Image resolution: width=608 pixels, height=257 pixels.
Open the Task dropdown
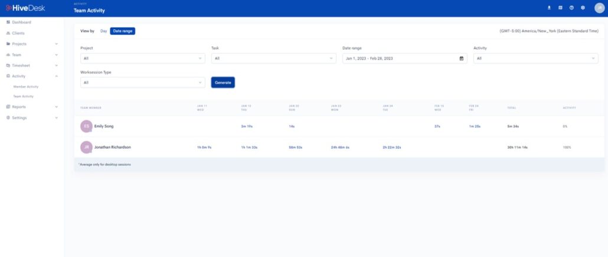(274, 58)
